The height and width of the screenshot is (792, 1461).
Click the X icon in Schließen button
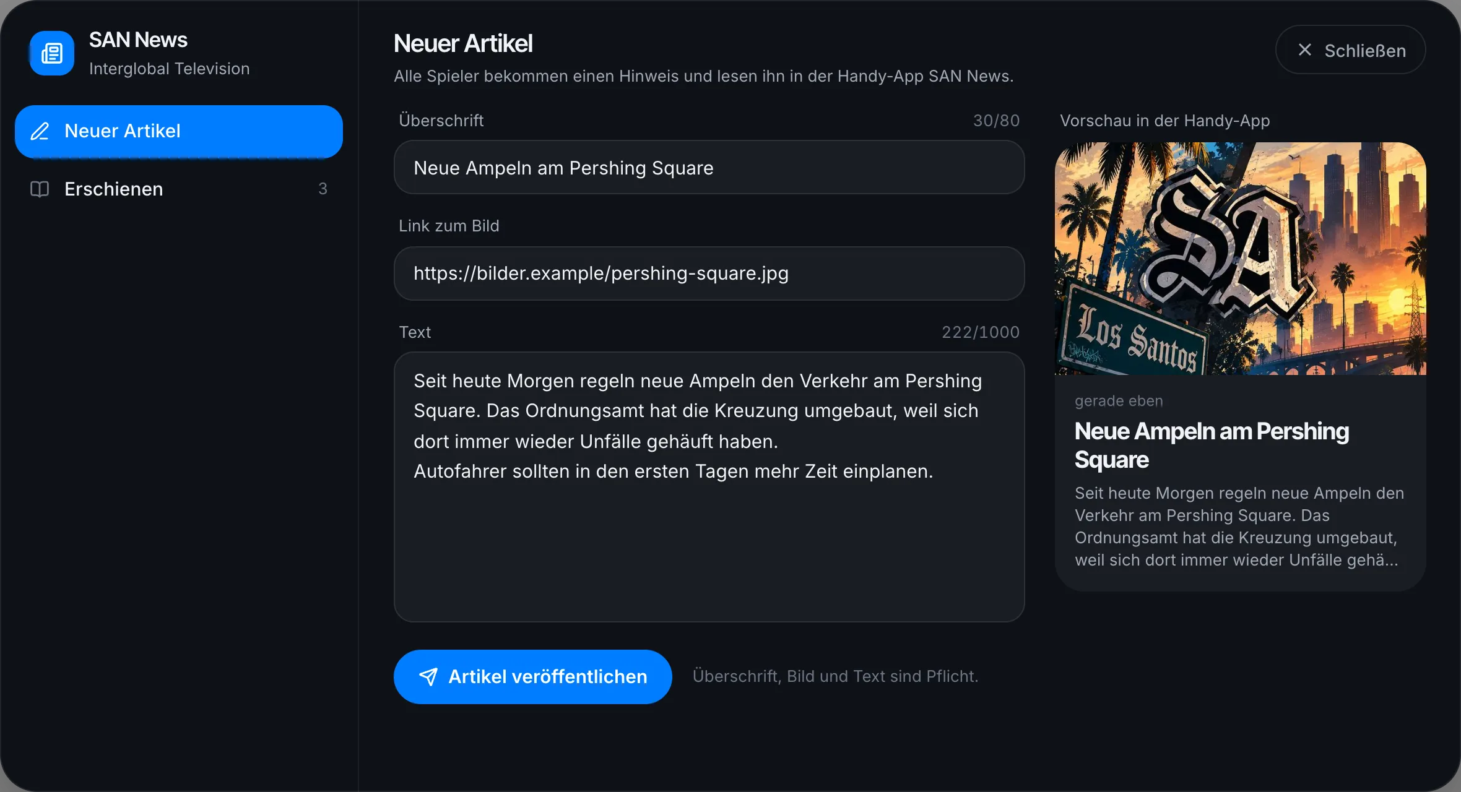pos(1304,50)
